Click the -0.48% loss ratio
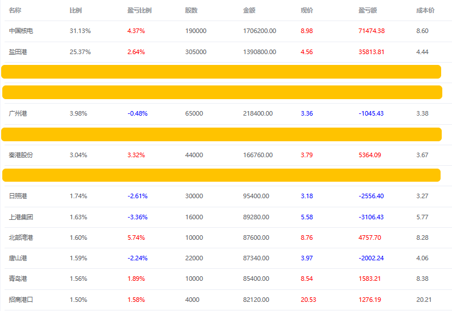 tap(138, 113)
